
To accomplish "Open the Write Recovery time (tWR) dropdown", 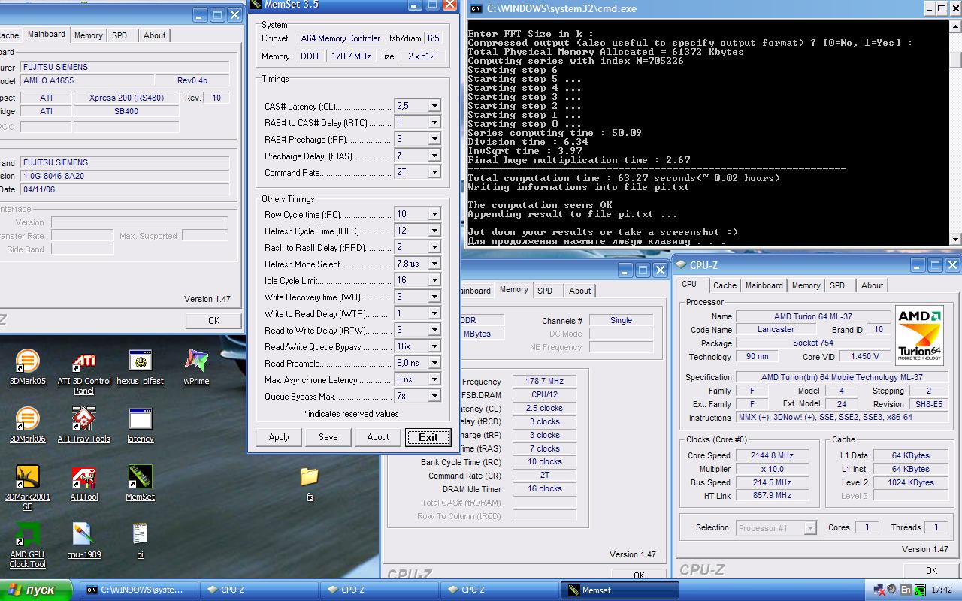I will (x=434, y=297).
